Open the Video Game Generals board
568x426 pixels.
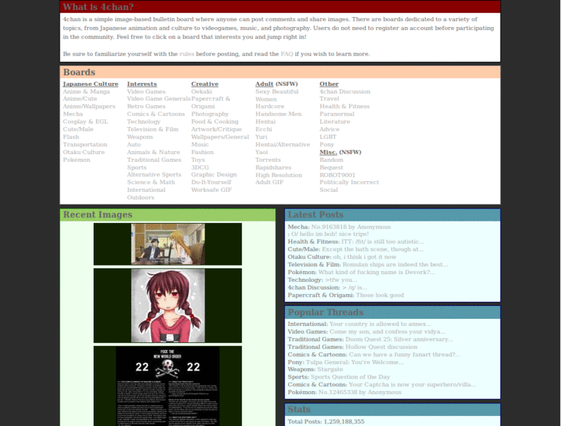(x=158, y=99)
